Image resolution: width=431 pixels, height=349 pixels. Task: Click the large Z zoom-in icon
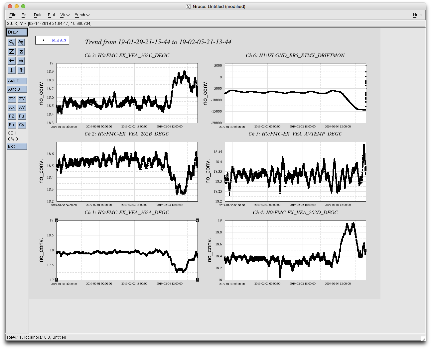tap(12, 51)
